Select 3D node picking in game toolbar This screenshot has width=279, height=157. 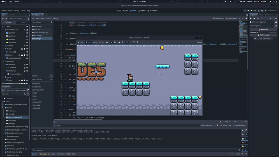tap(101, 42)
